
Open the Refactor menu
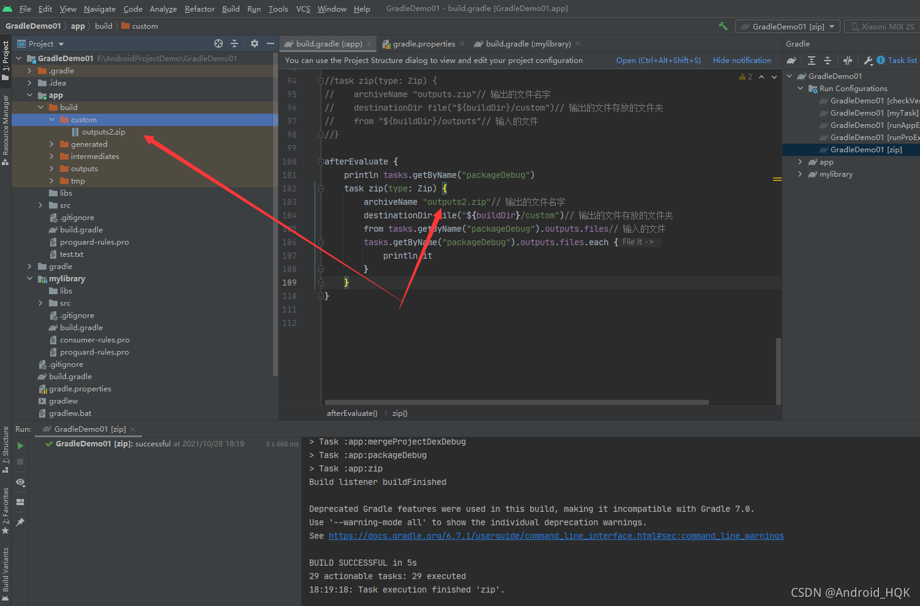[200, 9]
